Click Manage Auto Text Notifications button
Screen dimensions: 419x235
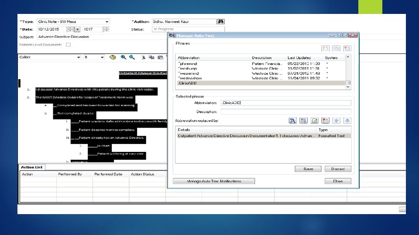pos(214,181)
